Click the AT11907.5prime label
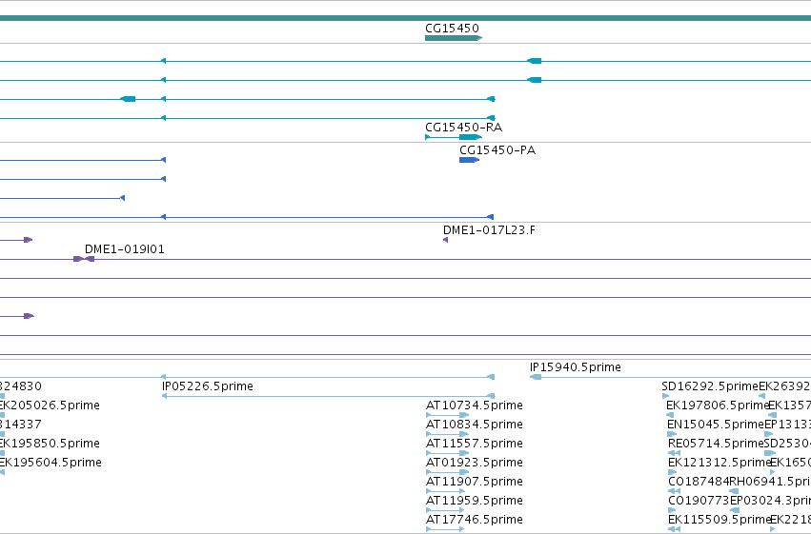811x534 pixels. click(475, 482)
